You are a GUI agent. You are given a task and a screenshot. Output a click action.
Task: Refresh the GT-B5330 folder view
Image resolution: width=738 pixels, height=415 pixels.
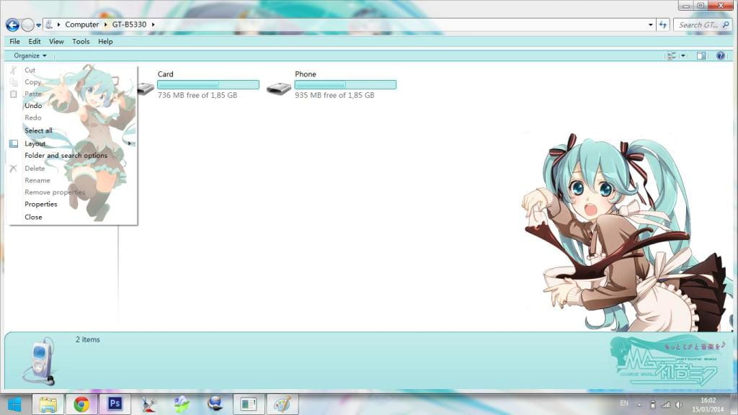click(x=663, y=25)
